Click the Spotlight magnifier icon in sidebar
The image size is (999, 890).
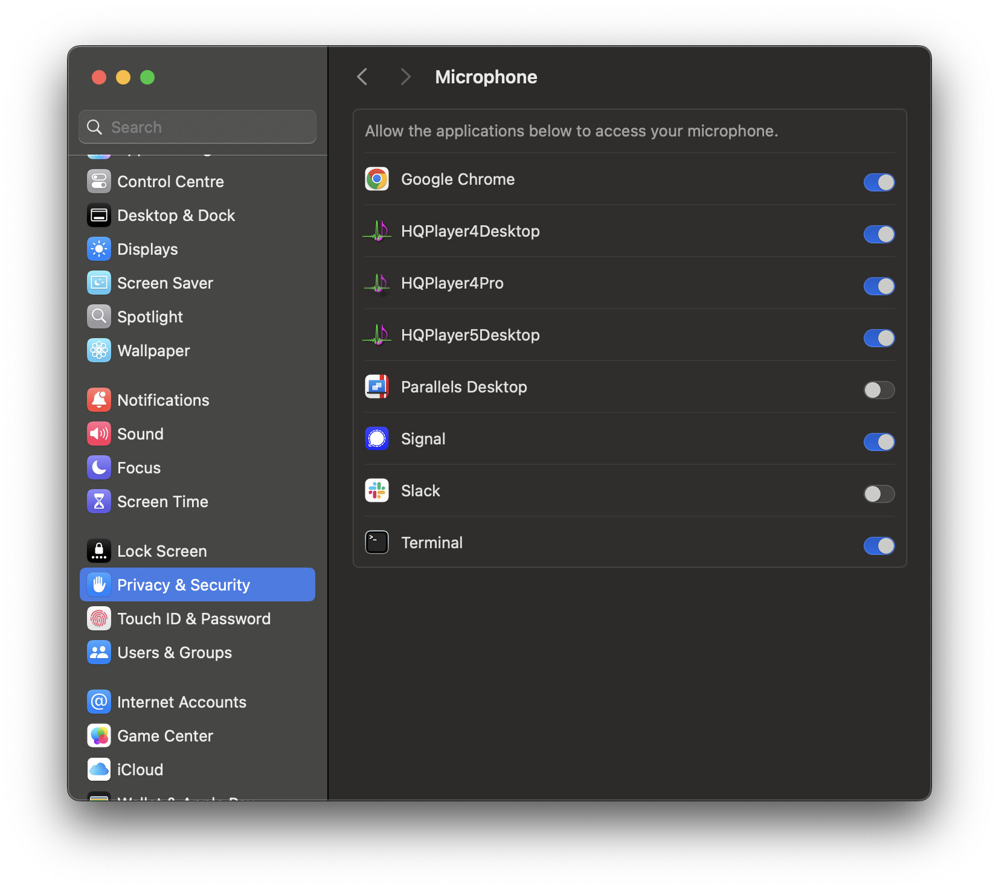coord(99,316)
